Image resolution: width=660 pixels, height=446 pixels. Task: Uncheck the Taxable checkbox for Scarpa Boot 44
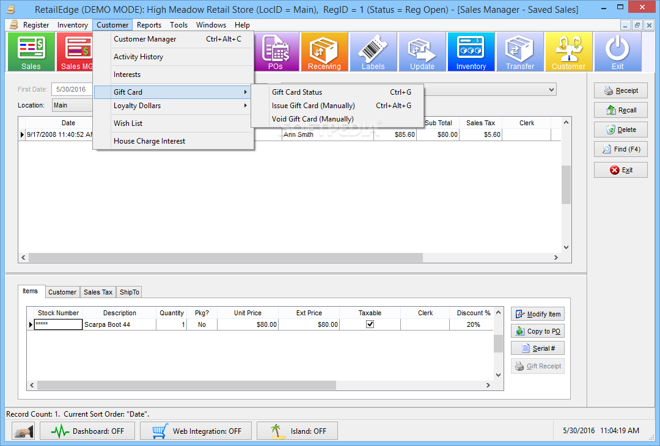370,324
